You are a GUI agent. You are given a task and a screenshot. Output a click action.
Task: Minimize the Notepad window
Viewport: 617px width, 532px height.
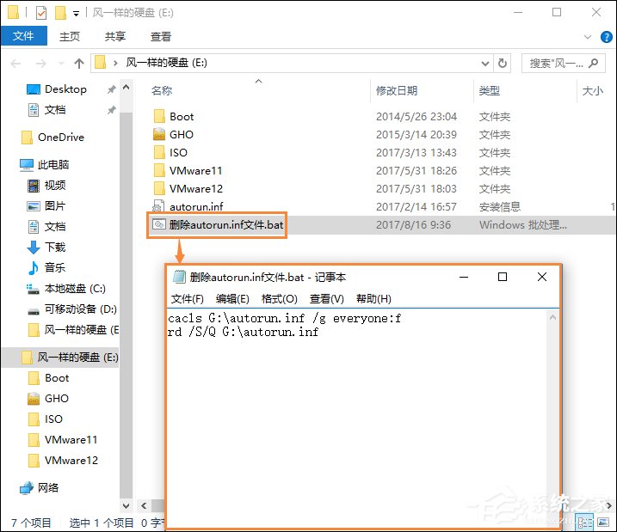464,277
